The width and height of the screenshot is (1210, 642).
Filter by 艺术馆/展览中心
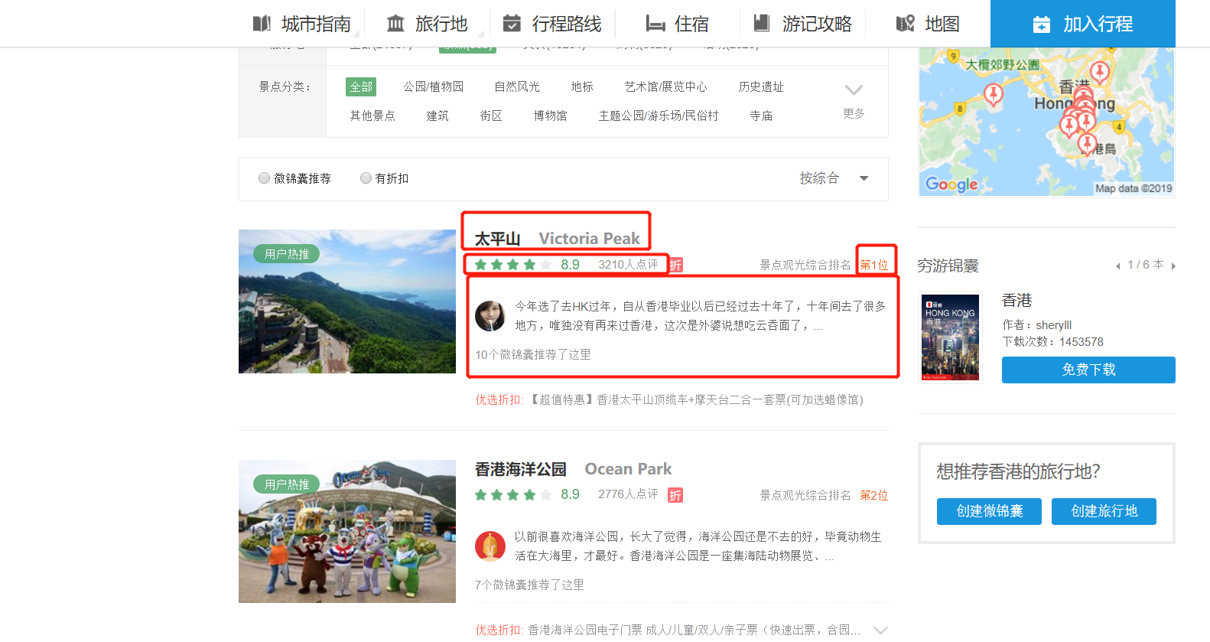pyautogui.click(x=665, y=86)
